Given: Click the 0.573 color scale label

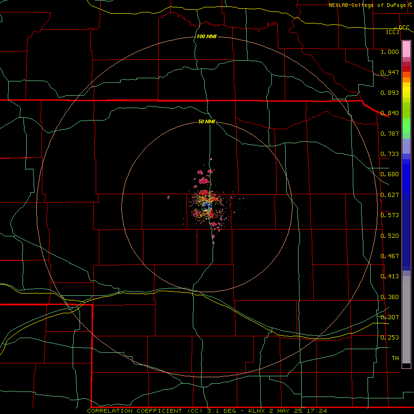Looking at the screenshot, I should tap(390, 215).
